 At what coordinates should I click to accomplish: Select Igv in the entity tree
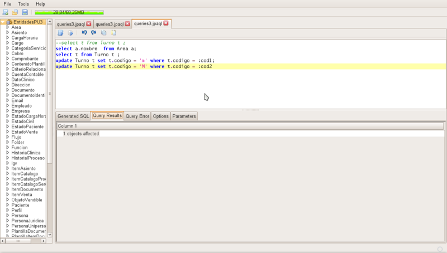tap(15, 163)
